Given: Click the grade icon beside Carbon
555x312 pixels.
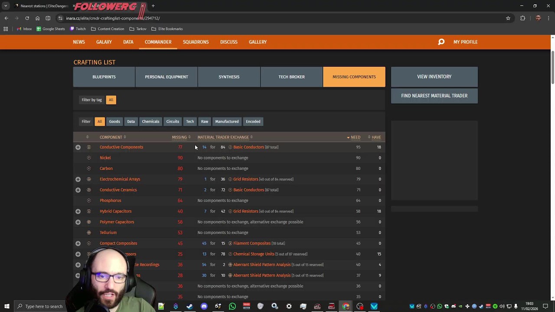Looking at the screenshot, I should tap(89, 169).
